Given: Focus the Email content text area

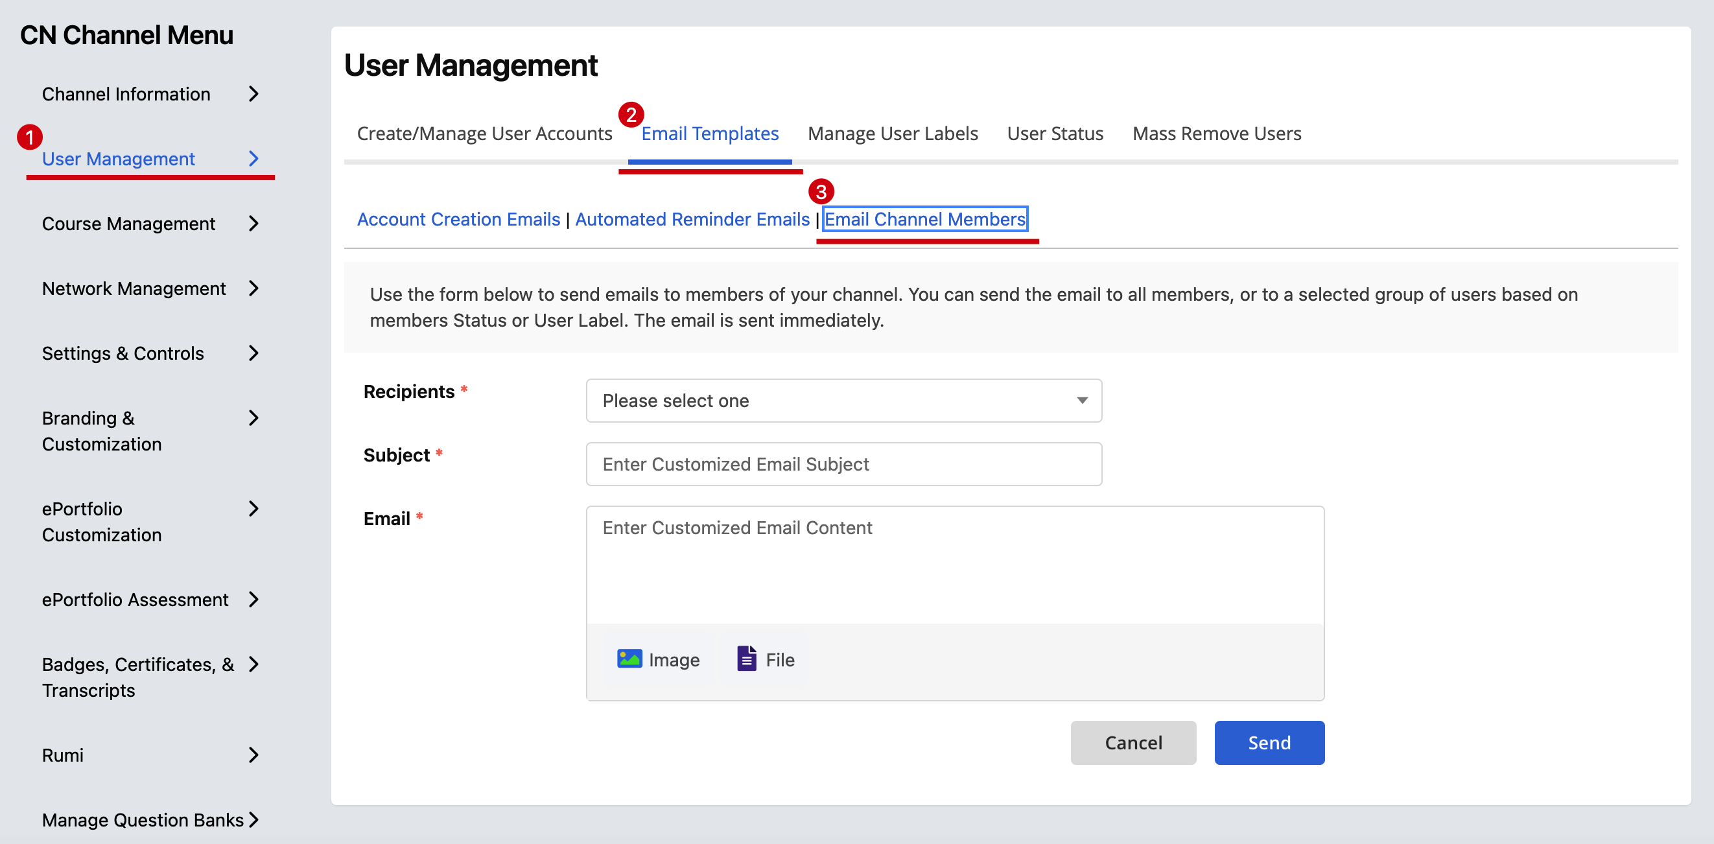Looking at the screenshot, I should tap(955, 565).
